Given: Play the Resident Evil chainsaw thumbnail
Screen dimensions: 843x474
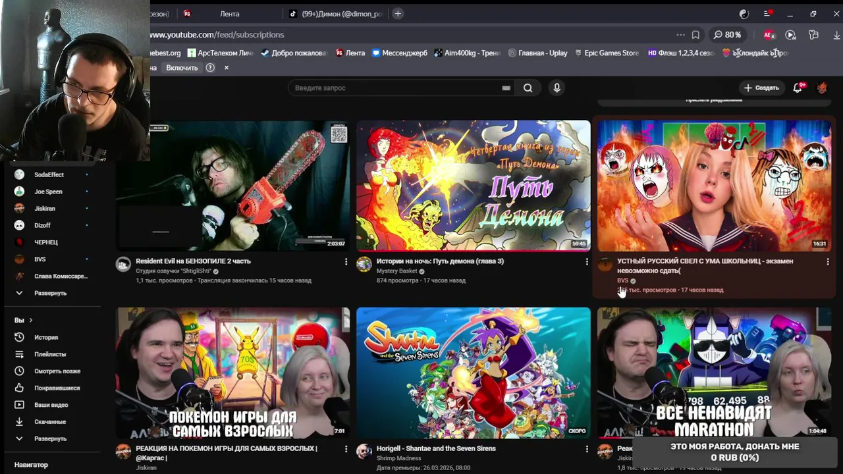Looking at the screenshot, I should (233, 186).
